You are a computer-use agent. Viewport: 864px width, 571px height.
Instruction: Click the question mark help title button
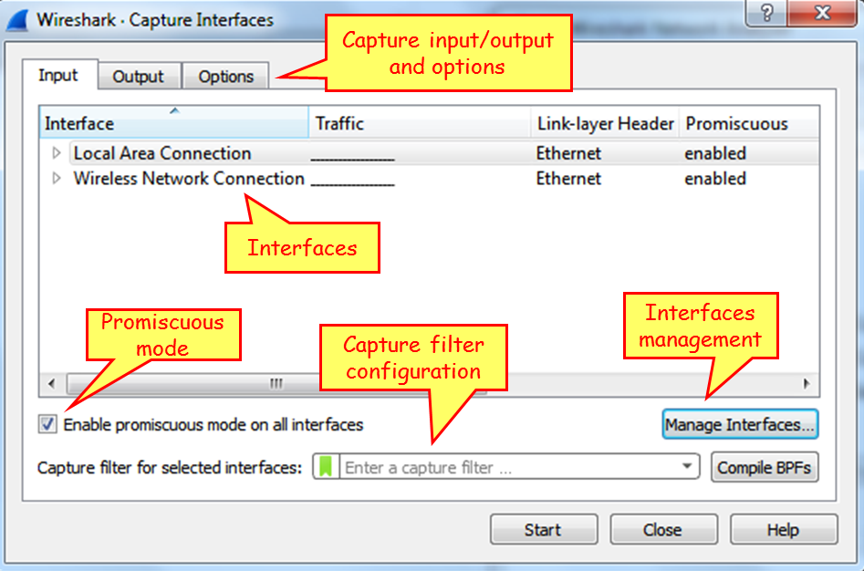click(766, 12)
